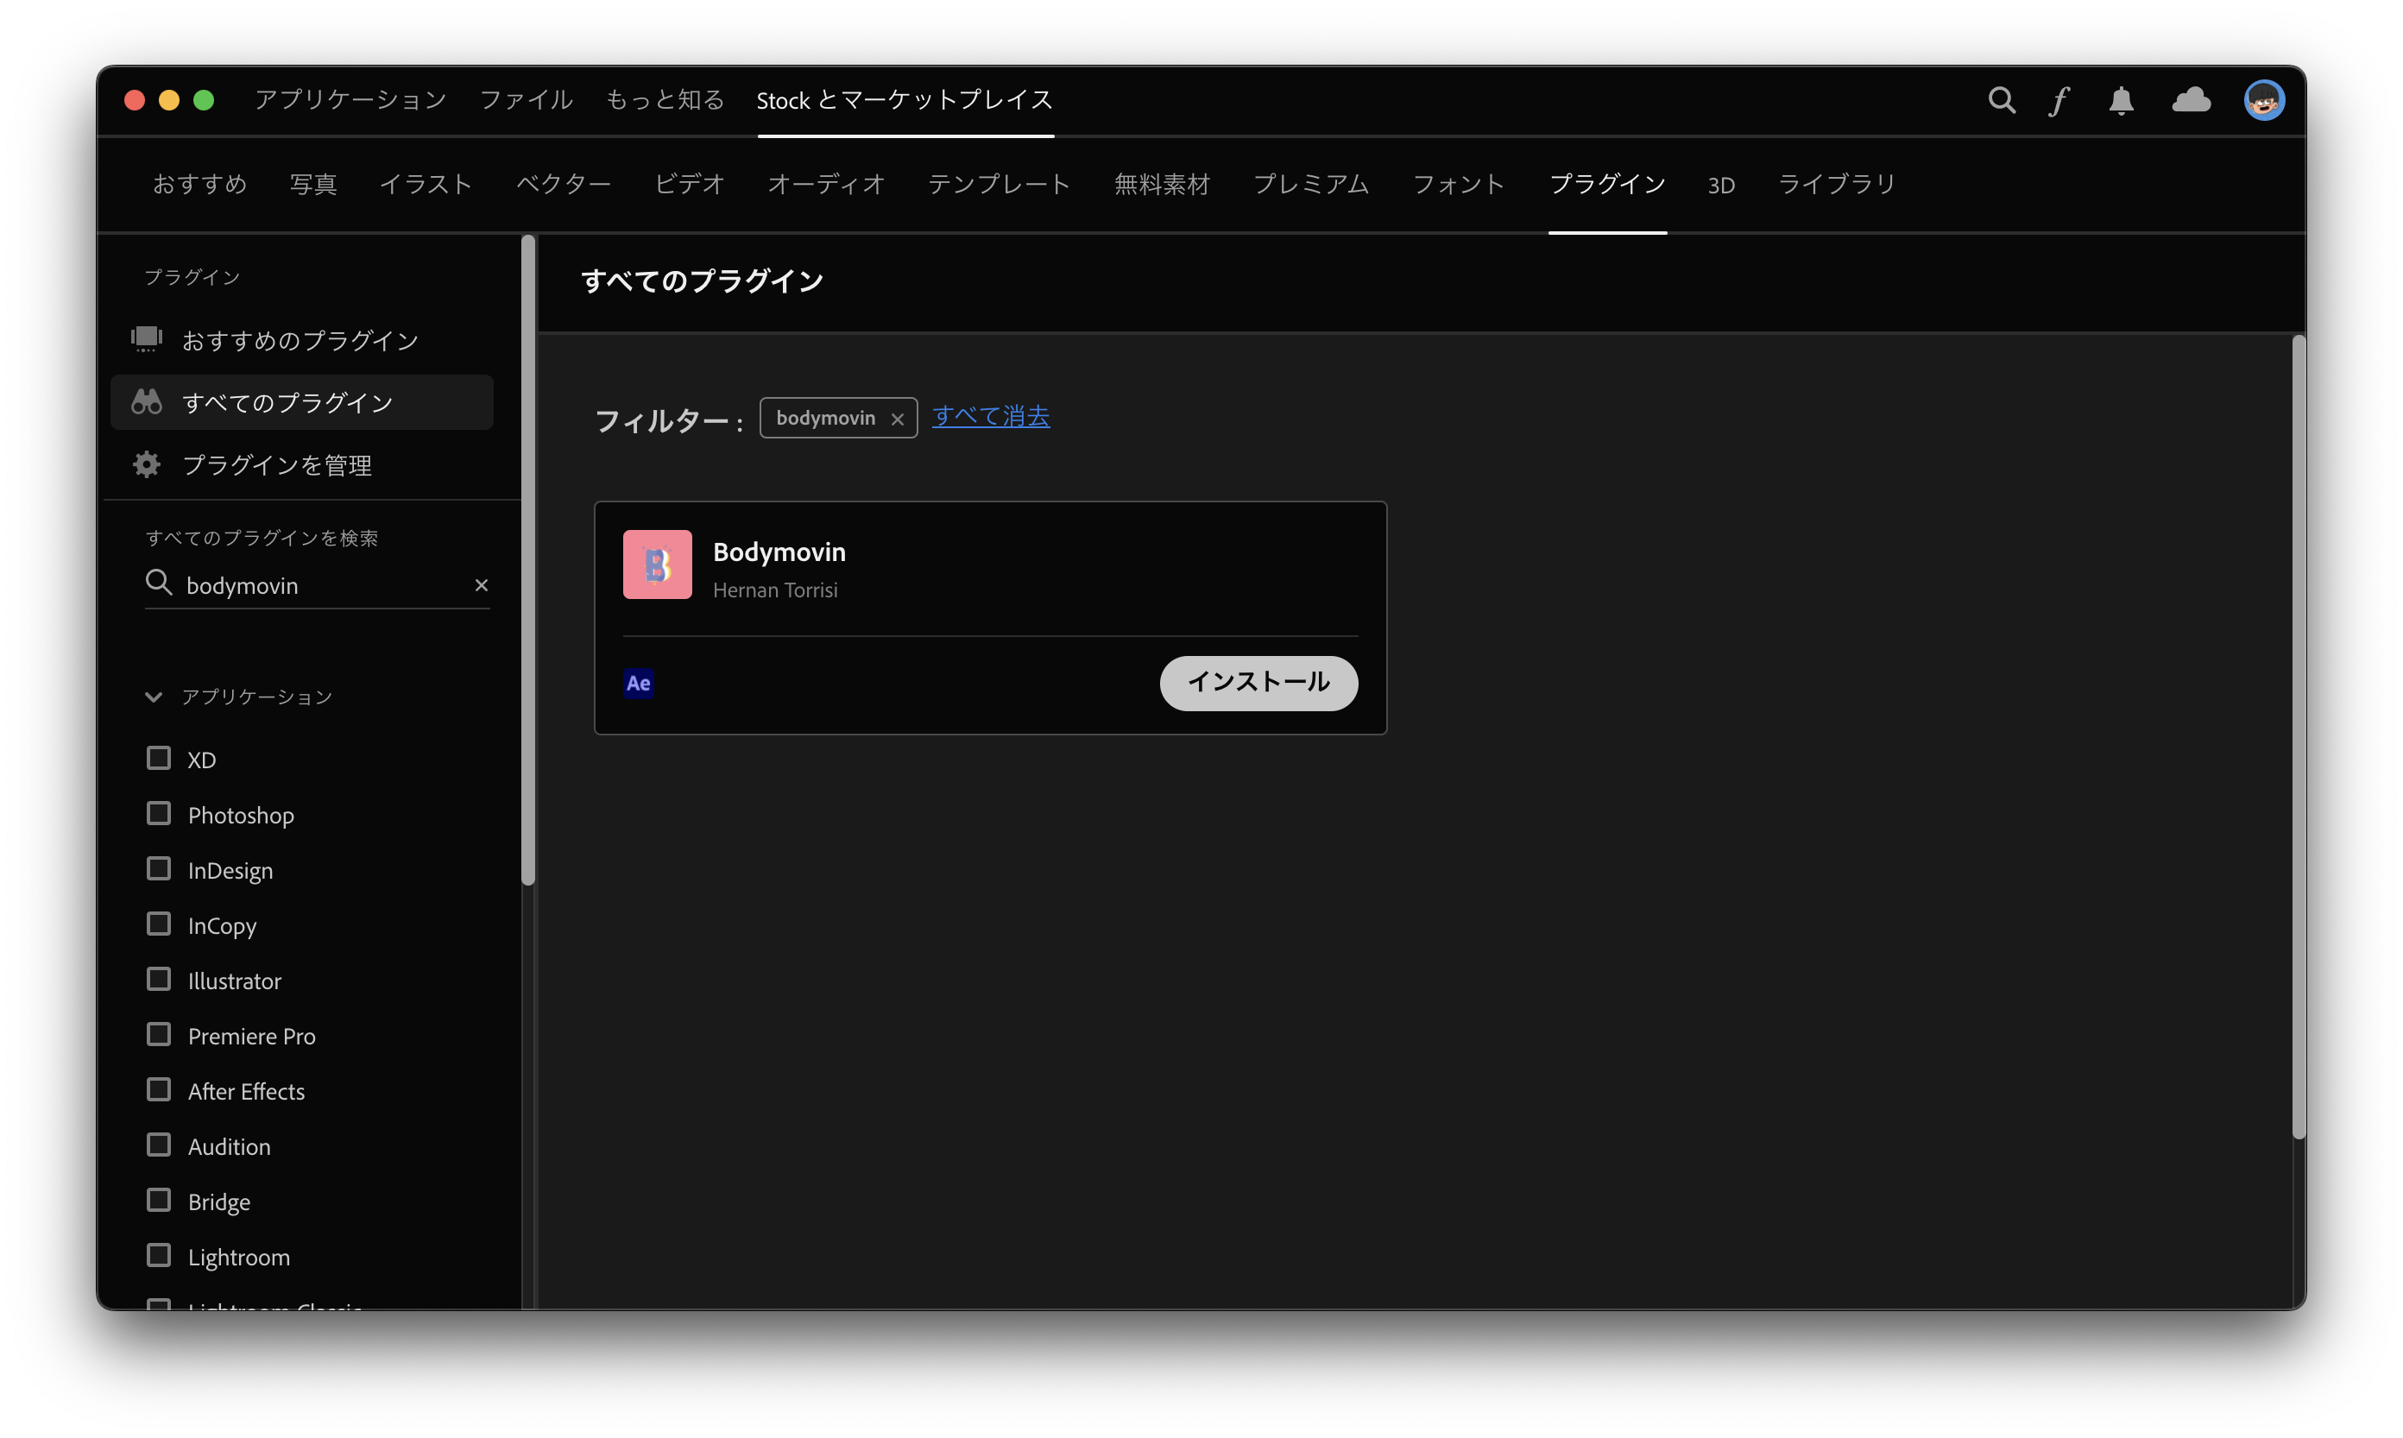Maximize the window with the green button
The image size is (2403, 1438).
click(204, 100)
